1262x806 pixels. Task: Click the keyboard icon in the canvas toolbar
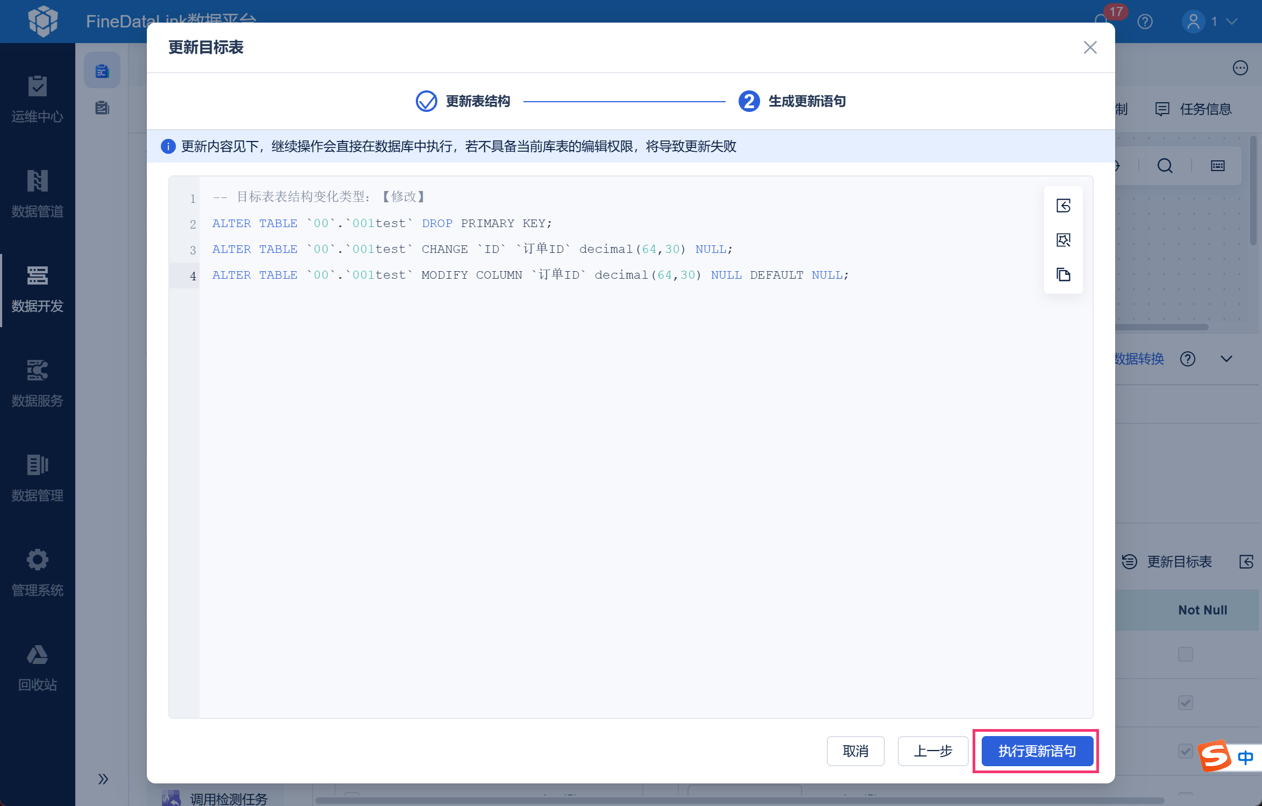point(1218,166)
